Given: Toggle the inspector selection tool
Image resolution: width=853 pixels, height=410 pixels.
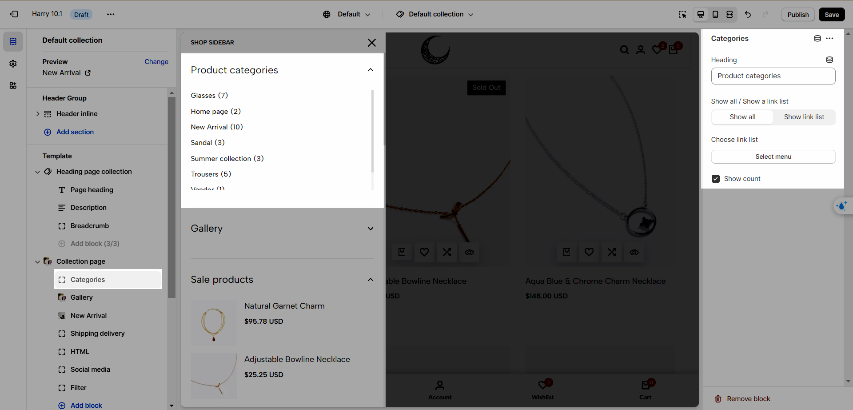Looking at the screenshot, I should [x=682, y=14].
